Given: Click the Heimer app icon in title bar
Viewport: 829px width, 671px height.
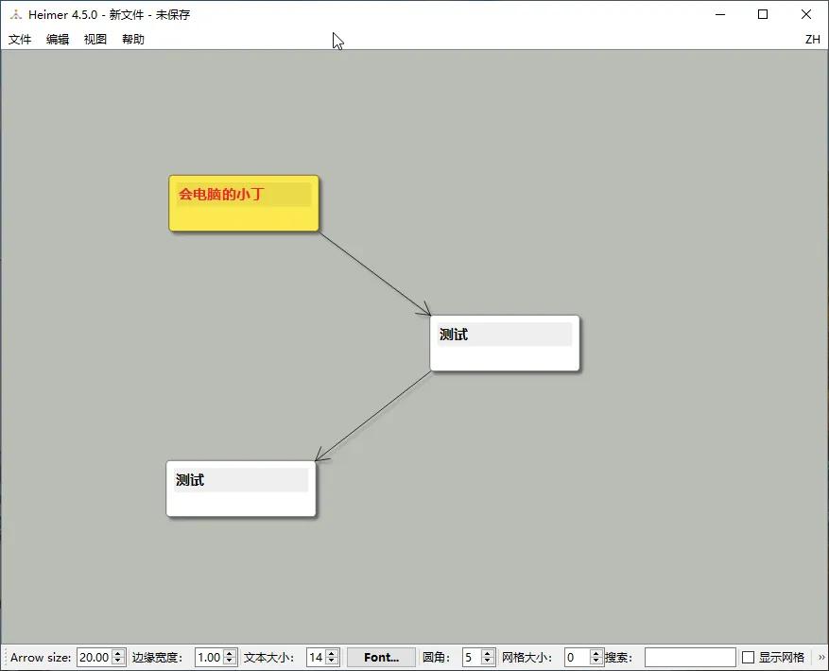Looking at the screenshot, I should pyautogui.click(x=16, y=14).
